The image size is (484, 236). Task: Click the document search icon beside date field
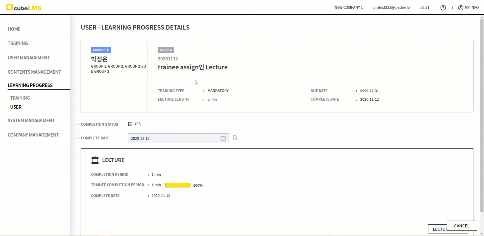tap(235, 138)
